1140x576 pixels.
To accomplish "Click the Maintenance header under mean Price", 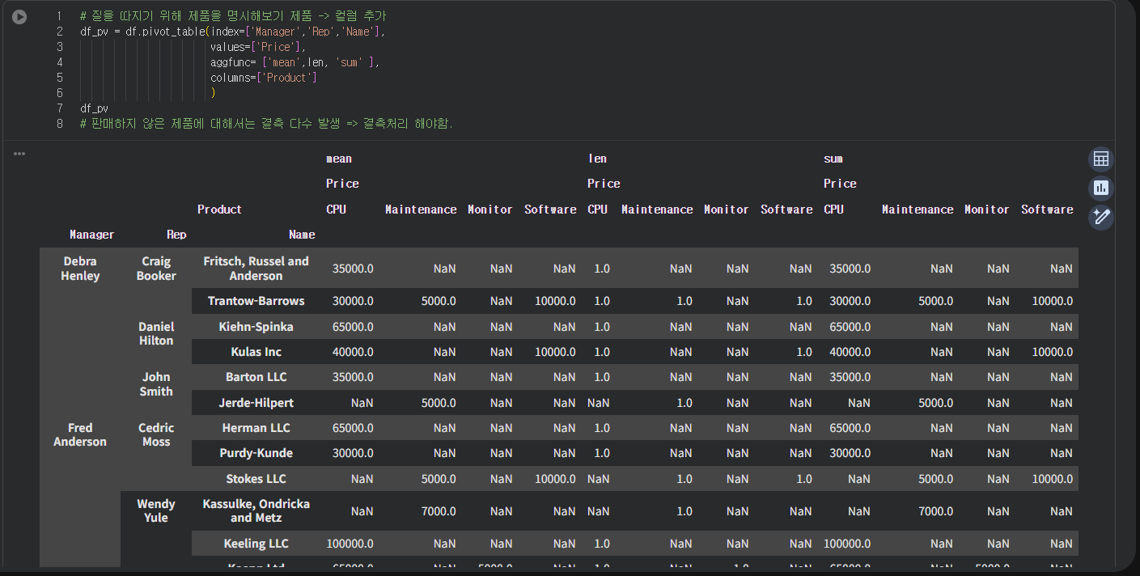I will [x=421, y=210].
